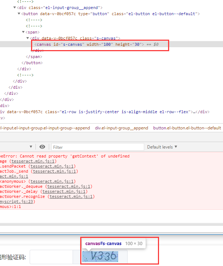Open tesseract.min.js:1 link on _delay line
This screenshot has width=223, height=266.
[x=64, y=191]
